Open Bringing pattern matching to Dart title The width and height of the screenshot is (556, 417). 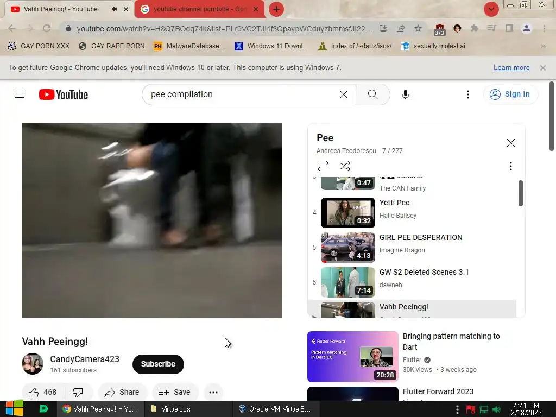point(451,342)
